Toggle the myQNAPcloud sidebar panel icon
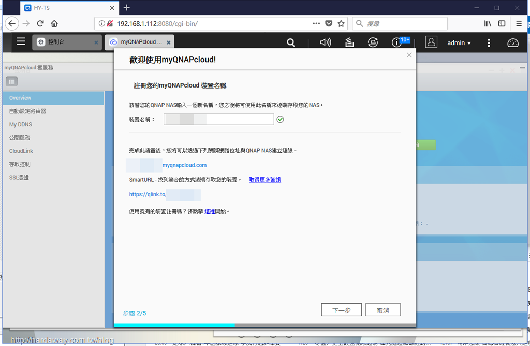Screen dimensions: 530x346 coord(12,81)
